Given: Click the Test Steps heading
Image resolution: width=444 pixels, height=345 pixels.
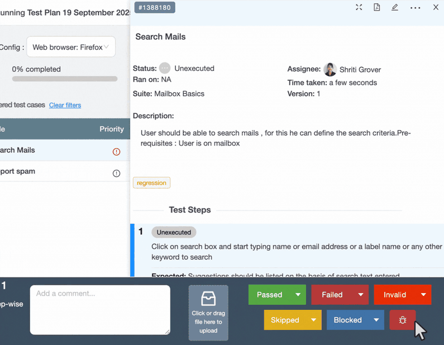Looking at the screenshot, I should tap(190, 210).
